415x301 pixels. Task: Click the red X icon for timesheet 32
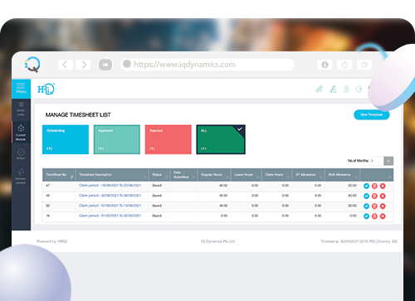383,206
